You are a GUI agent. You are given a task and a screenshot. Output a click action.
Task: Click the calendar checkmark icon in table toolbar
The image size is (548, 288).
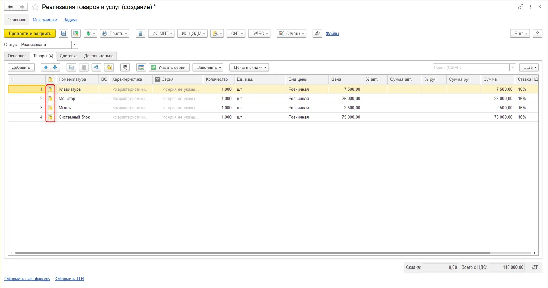(141, 67)
